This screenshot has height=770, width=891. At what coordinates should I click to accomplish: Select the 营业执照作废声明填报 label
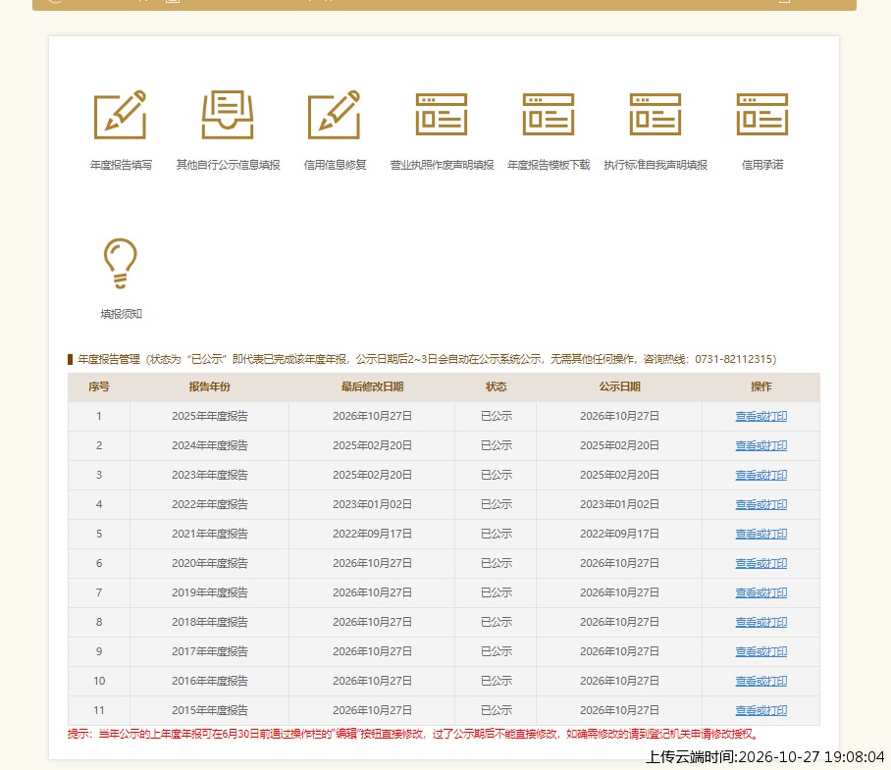click(442, 165)
